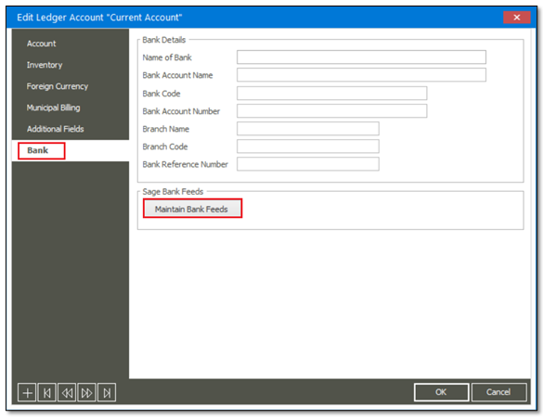The image size is (543, 420).
Task: Go to the first record icon
Action: (x=46, y=393)
